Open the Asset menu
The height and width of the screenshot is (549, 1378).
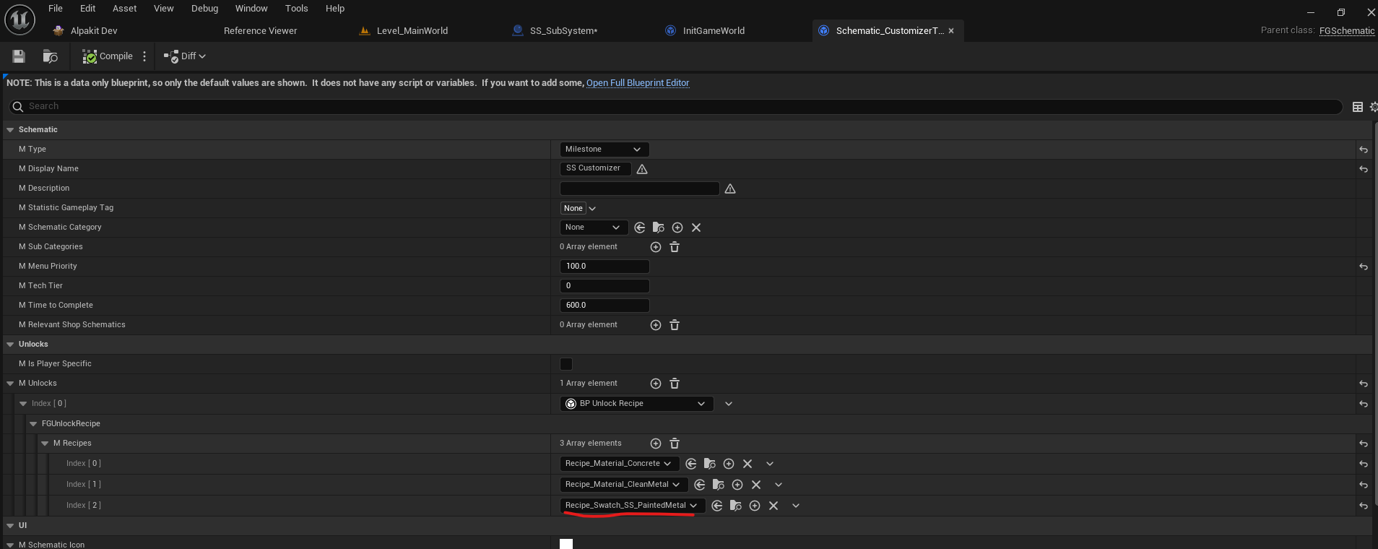(x=125, y=9)
